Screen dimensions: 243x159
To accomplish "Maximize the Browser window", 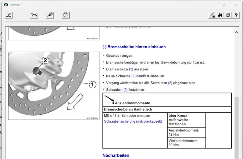I will tap(224, 5).
